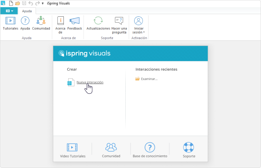
Task: Click the ispring visuals logo banner
Action: pyautogui.click(x=85, y=53)
